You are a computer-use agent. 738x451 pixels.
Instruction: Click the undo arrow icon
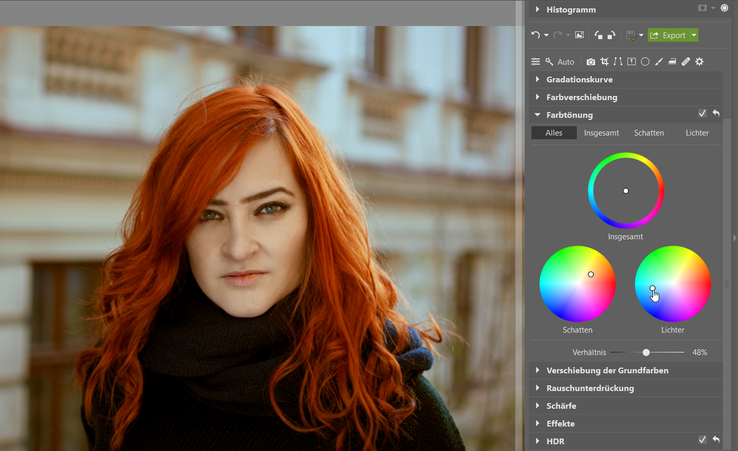click(x=535, y=35)
